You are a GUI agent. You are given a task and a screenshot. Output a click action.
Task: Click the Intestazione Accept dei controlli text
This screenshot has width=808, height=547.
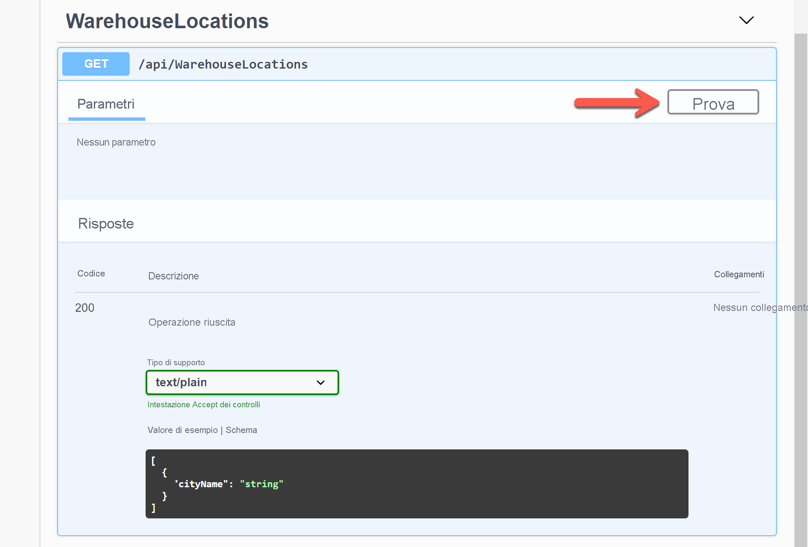(204, 404)
